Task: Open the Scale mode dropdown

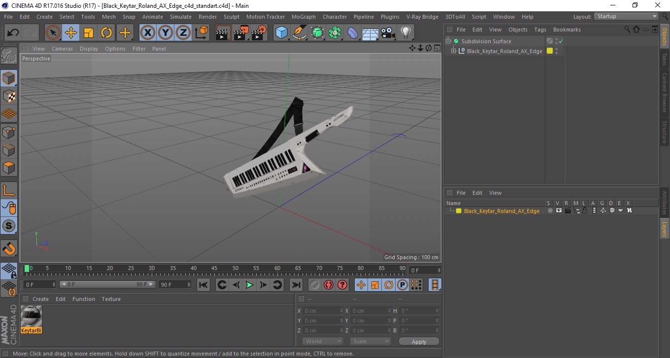Action: click(370, 341)
